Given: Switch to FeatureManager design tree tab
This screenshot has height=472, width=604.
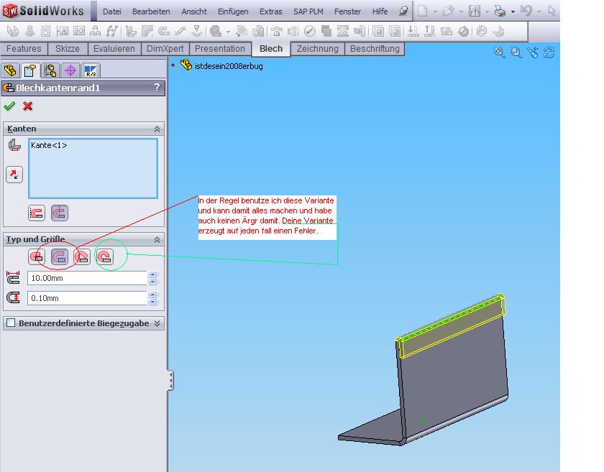Looking at the screenshot, I should coord(10,70).
